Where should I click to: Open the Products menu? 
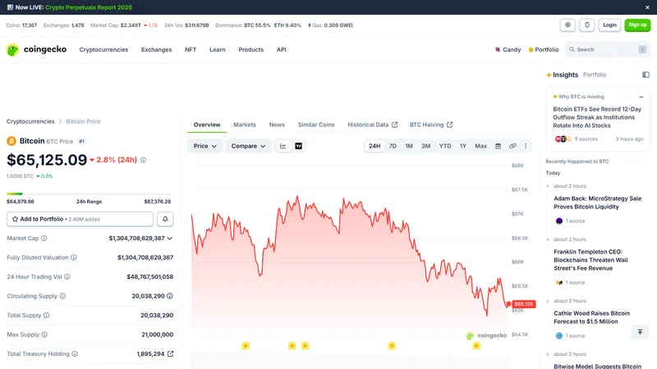251,49
